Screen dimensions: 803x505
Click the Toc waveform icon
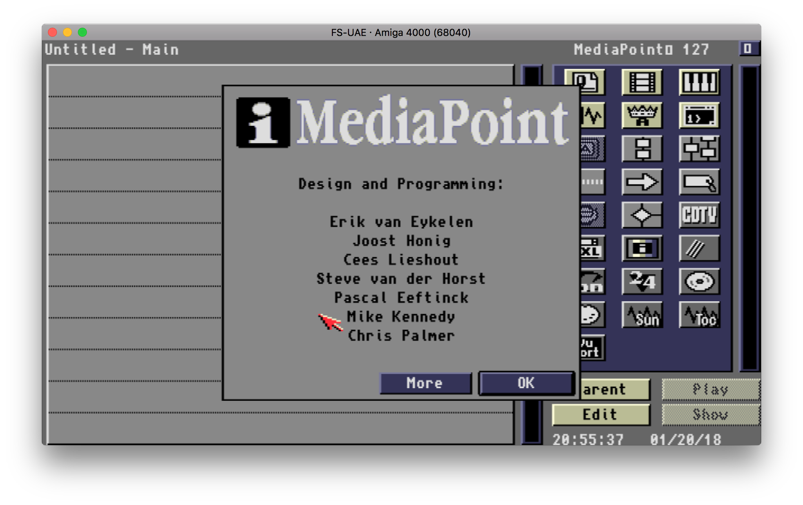(x=700, y=316)
